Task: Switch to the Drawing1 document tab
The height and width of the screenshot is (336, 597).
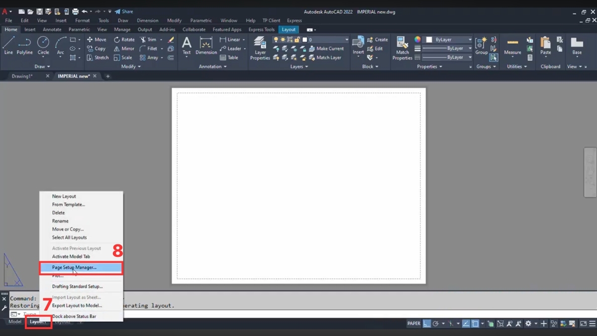Action: (22, 76)
